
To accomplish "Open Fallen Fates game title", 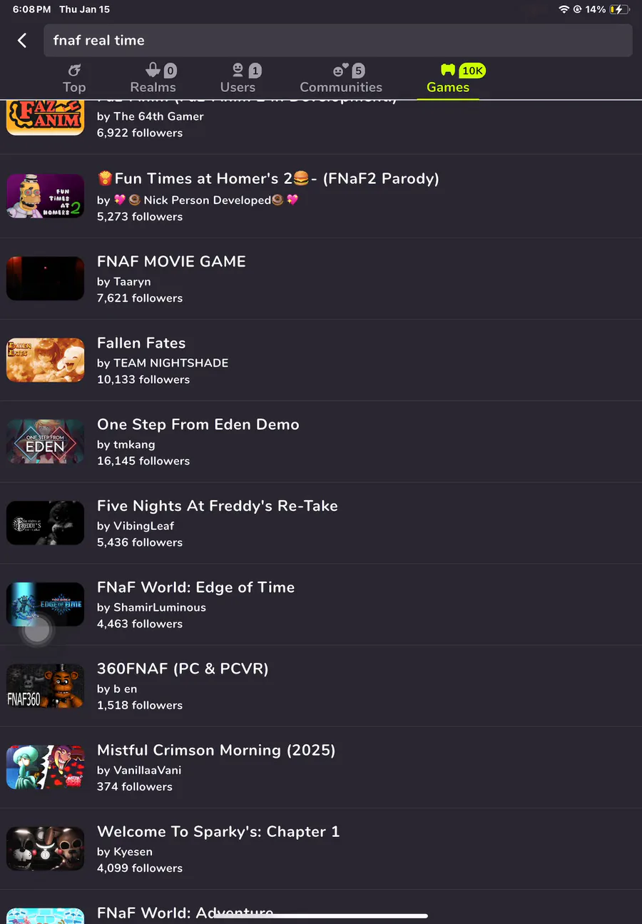I will 141,343.
